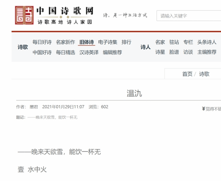221x181 pixels.
Task: Click 诗歌 in the breadcrumb trail
Action: point(204,74)
